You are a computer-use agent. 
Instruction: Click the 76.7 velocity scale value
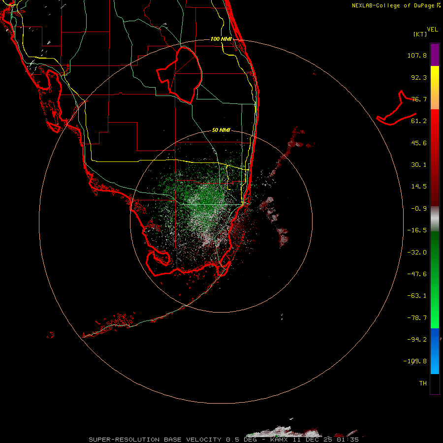419,99
